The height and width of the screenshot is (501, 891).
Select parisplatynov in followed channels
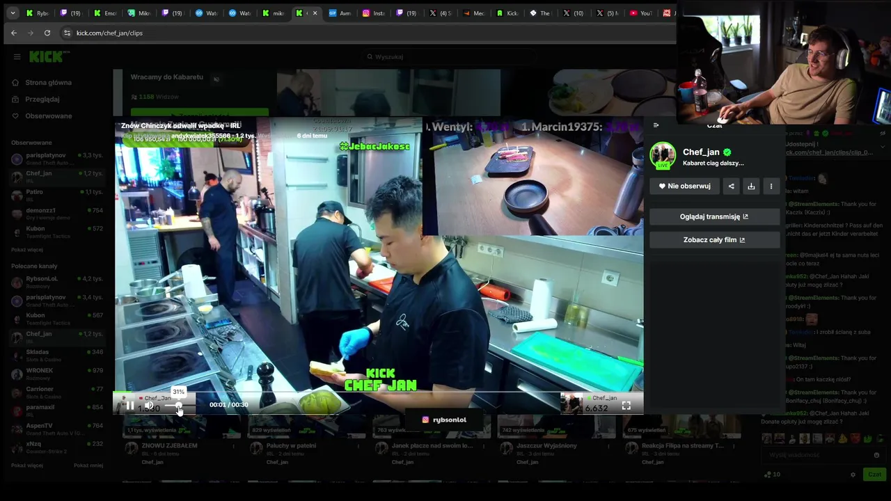click(56, 158)
